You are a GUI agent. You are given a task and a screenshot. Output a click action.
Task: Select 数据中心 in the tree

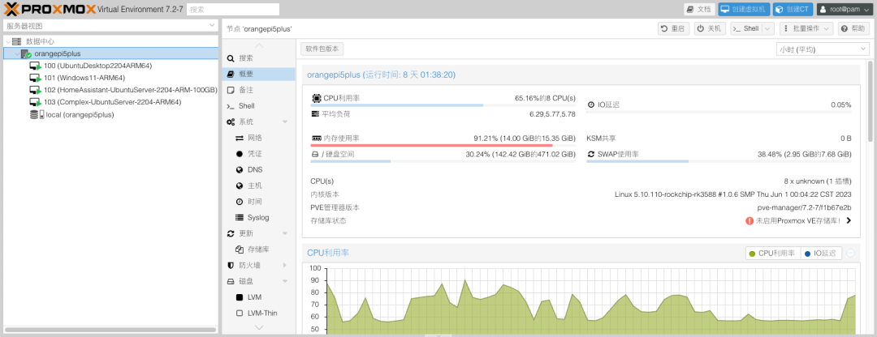coord(41,41)
